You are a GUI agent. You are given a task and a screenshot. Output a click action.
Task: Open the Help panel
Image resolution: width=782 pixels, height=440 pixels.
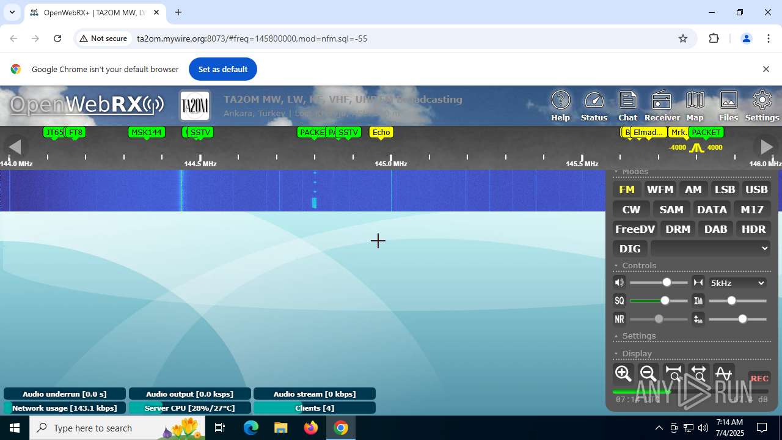560,106
